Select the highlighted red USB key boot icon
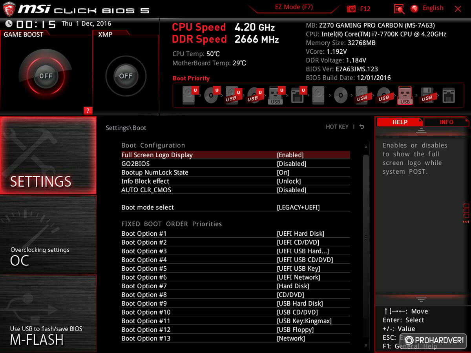Image resolution: width=471 pixels, height=353 pixels. [405, 95]
